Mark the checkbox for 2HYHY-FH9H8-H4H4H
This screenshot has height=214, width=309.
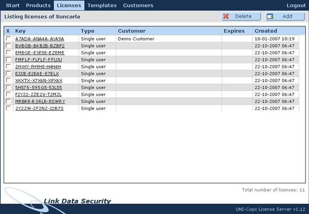(8, 66)
